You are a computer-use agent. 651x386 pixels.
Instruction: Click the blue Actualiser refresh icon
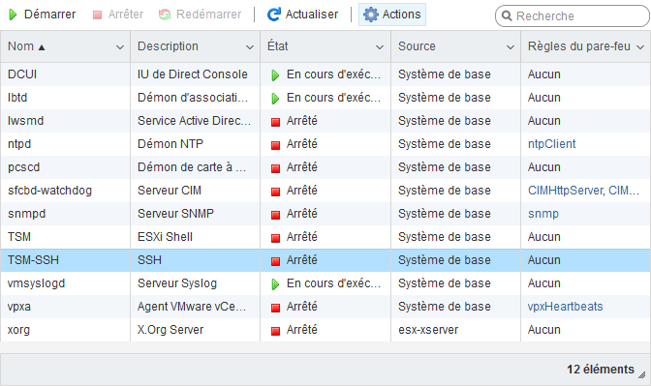273,15
